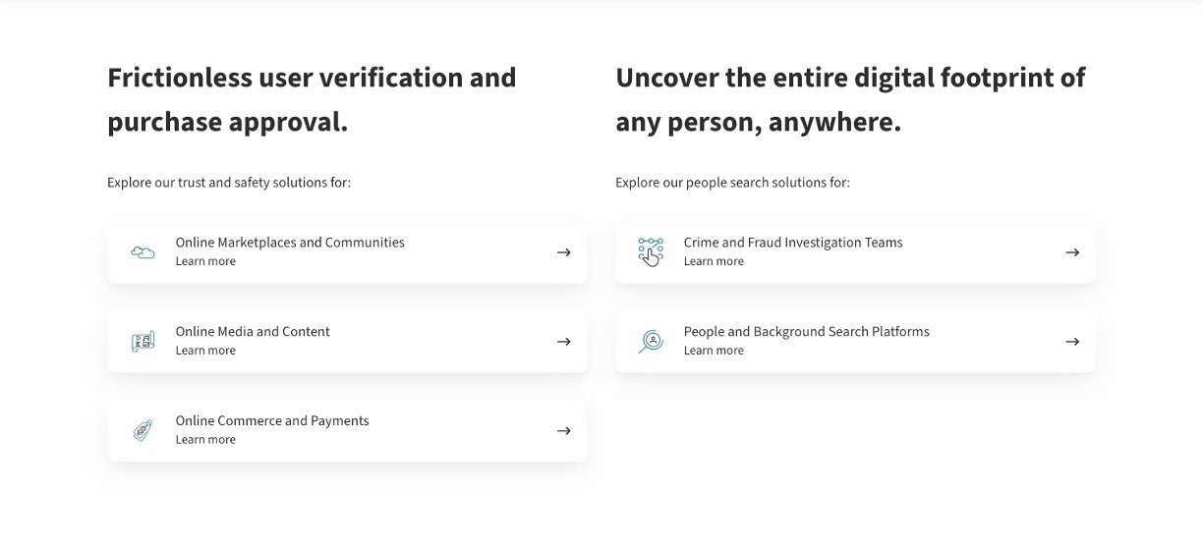Click the magnifier person search icon
1203x550 pixels.
click(651, 342)
